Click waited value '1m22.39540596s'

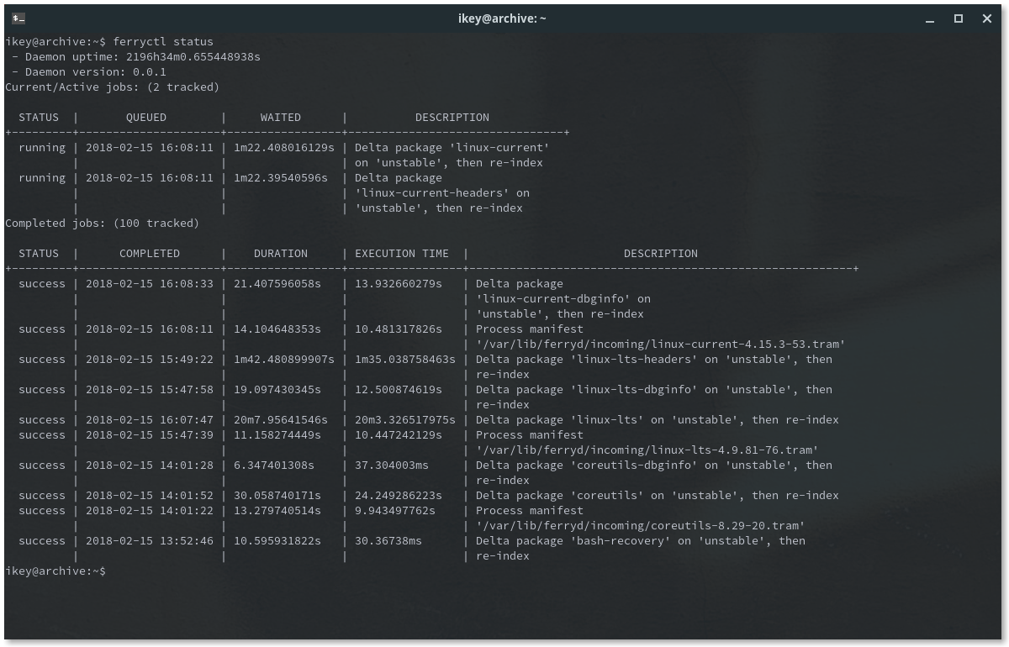click(281, 177)
